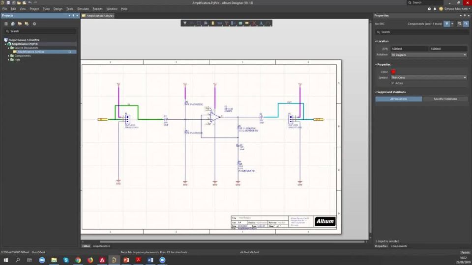Open Word from the Windows taskbar
This screenshot has height=265, width=472.
click(150, 260)
